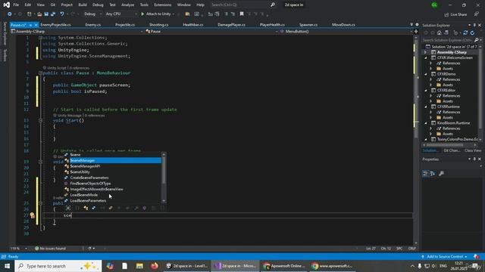Click the bookmark toolbar icon
Screen dimensions: 485x272
(x=242, y=14)
